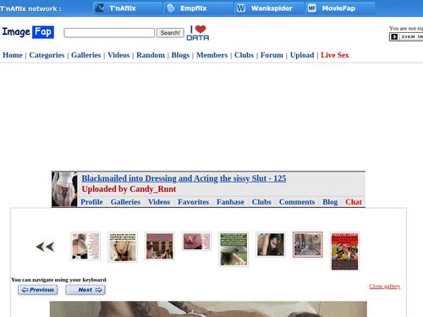Image resolution: width=423 pixels, height=317 pixels.
Task: Click the Previous button
Action: click(x=38, y=290)
